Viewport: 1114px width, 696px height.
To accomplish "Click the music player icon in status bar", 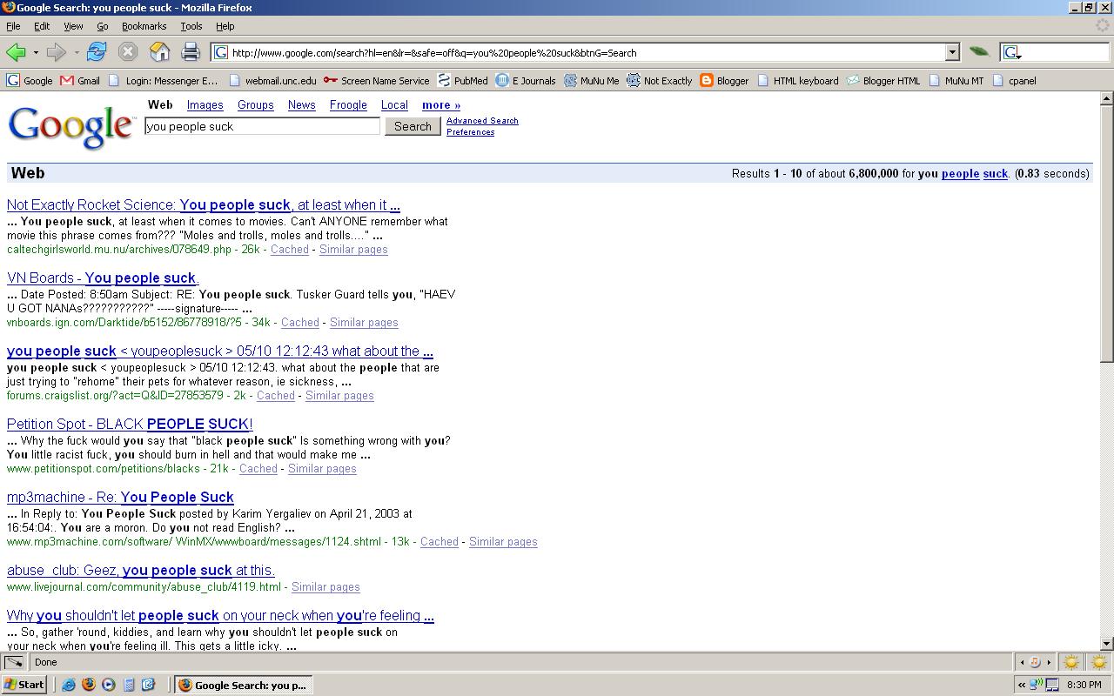I will click(1036, 662).
